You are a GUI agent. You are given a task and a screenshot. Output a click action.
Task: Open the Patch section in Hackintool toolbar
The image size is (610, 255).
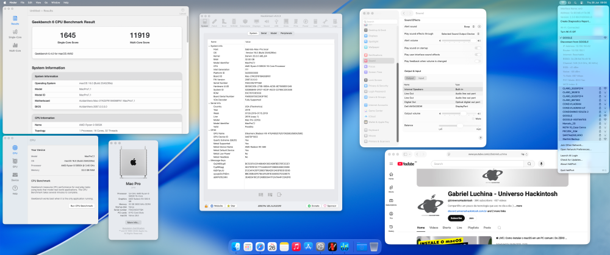(x=215, y=23)
